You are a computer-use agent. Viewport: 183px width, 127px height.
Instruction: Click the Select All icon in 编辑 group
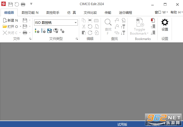click(90, 20)
